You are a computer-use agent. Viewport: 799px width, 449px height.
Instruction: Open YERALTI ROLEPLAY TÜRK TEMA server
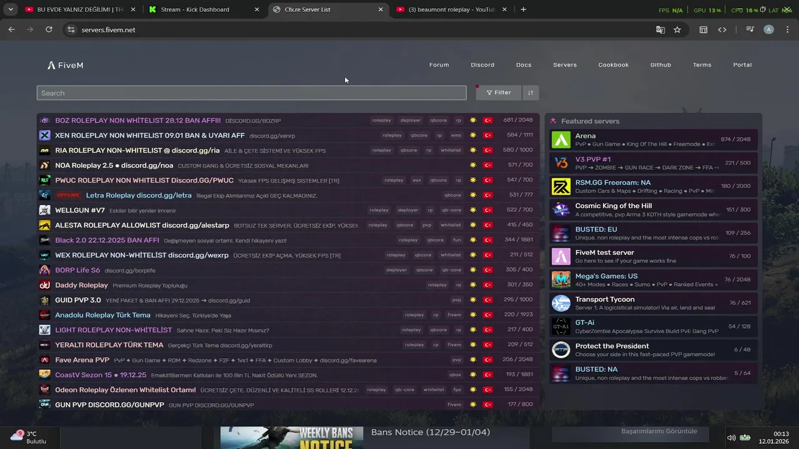[x=288, y=345]
